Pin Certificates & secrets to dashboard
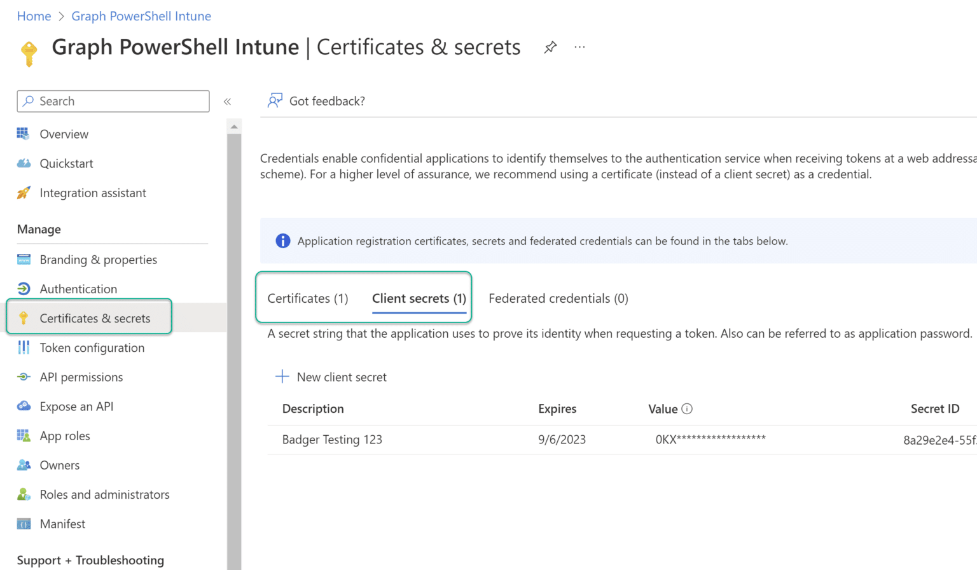The width and height of the screenshot is (977, 570). point(550,46)
